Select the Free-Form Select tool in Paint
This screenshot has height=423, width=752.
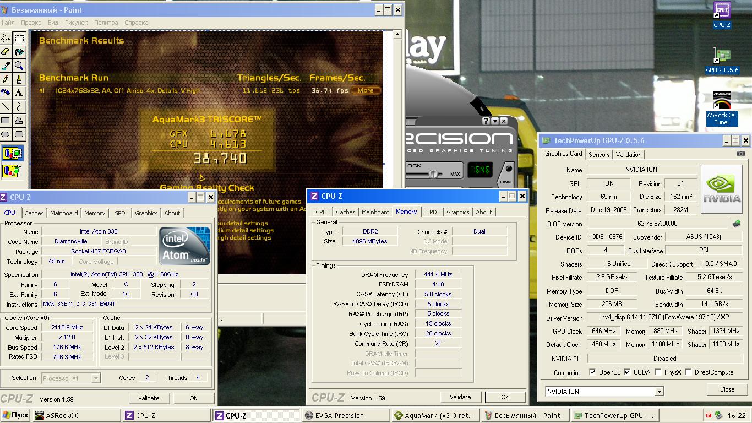click(6, 38)
